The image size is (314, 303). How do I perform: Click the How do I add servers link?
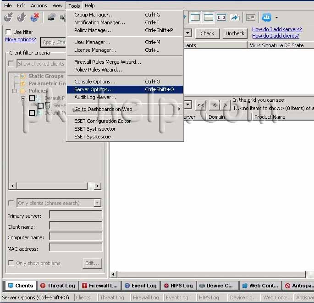coord(277,29)
